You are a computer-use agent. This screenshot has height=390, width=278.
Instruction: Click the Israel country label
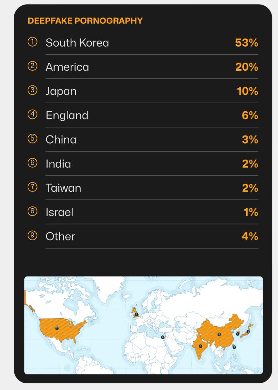click(x=59, y=212)
